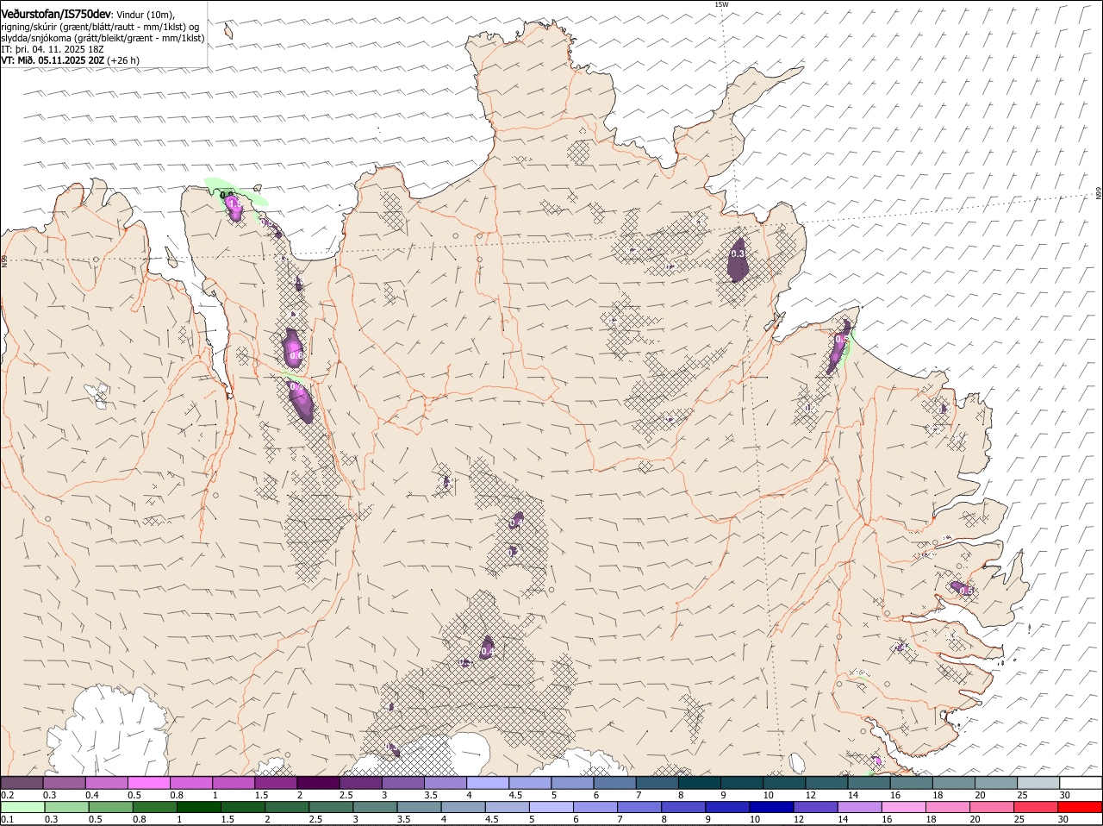Select the lower-scale swatch starting at 25

coord(1037,807)
